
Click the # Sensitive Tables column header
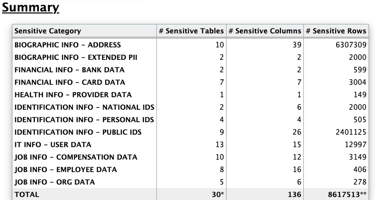coord(191,31)
